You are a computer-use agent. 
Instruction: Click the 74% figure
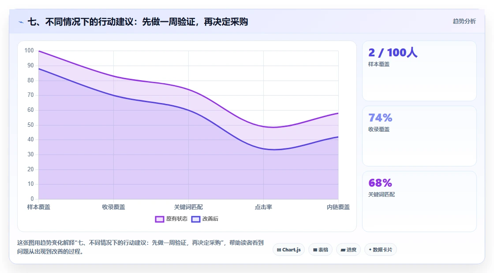click(380, 118)
